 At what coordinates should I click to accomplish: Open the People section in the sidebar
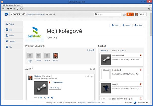click(x=14, y=36)
